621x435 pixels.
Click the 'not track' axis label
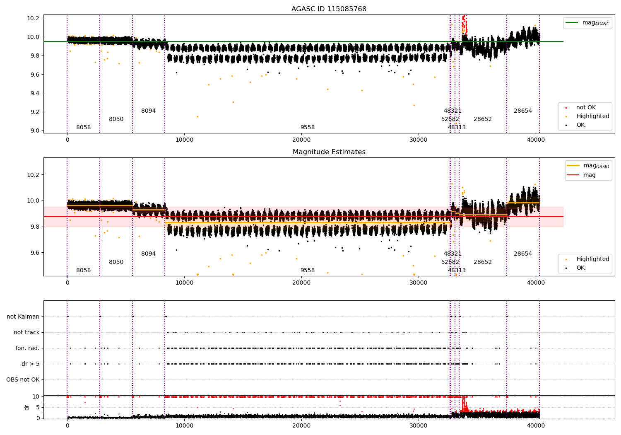pos(26,333)
